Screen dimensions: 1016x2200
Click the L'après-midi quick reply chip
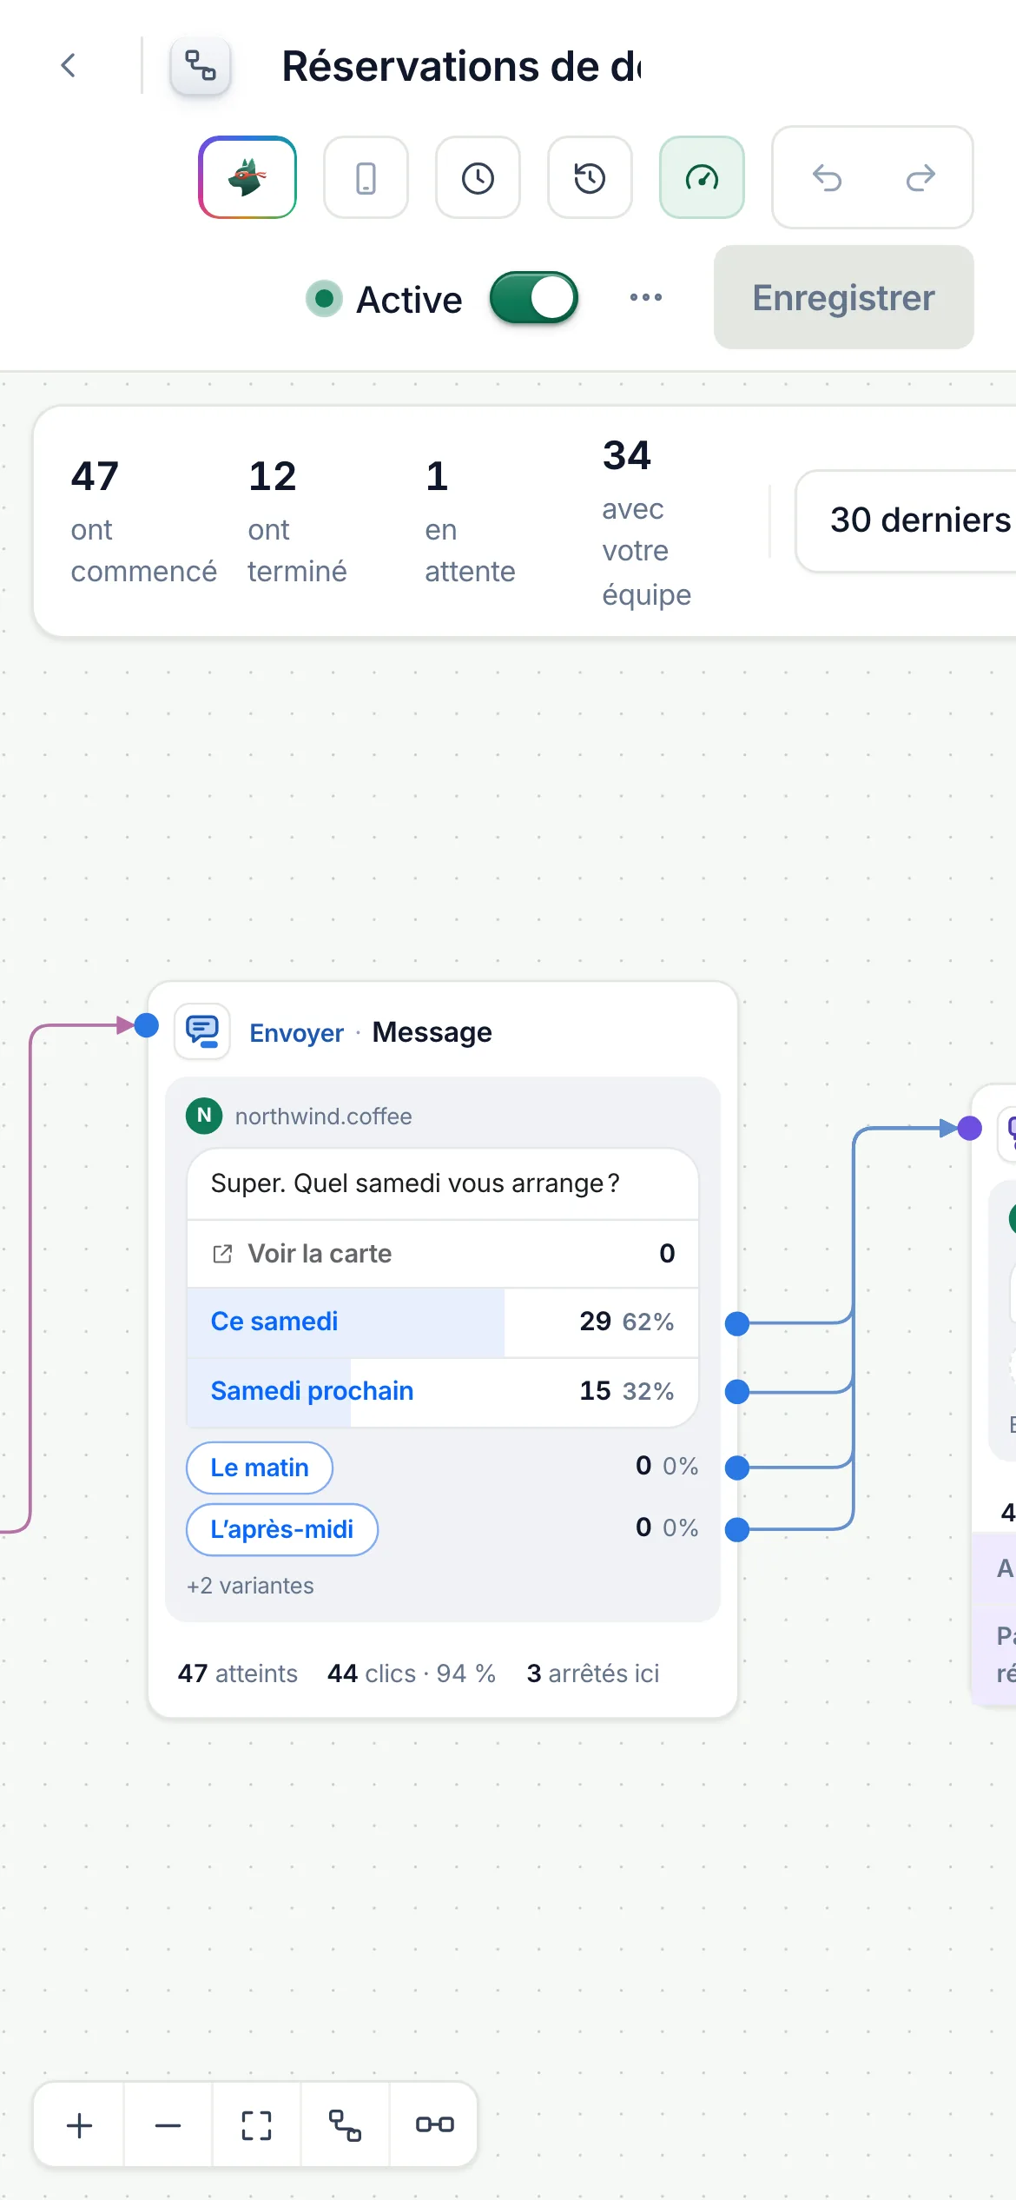click(x=282, y=1529)
